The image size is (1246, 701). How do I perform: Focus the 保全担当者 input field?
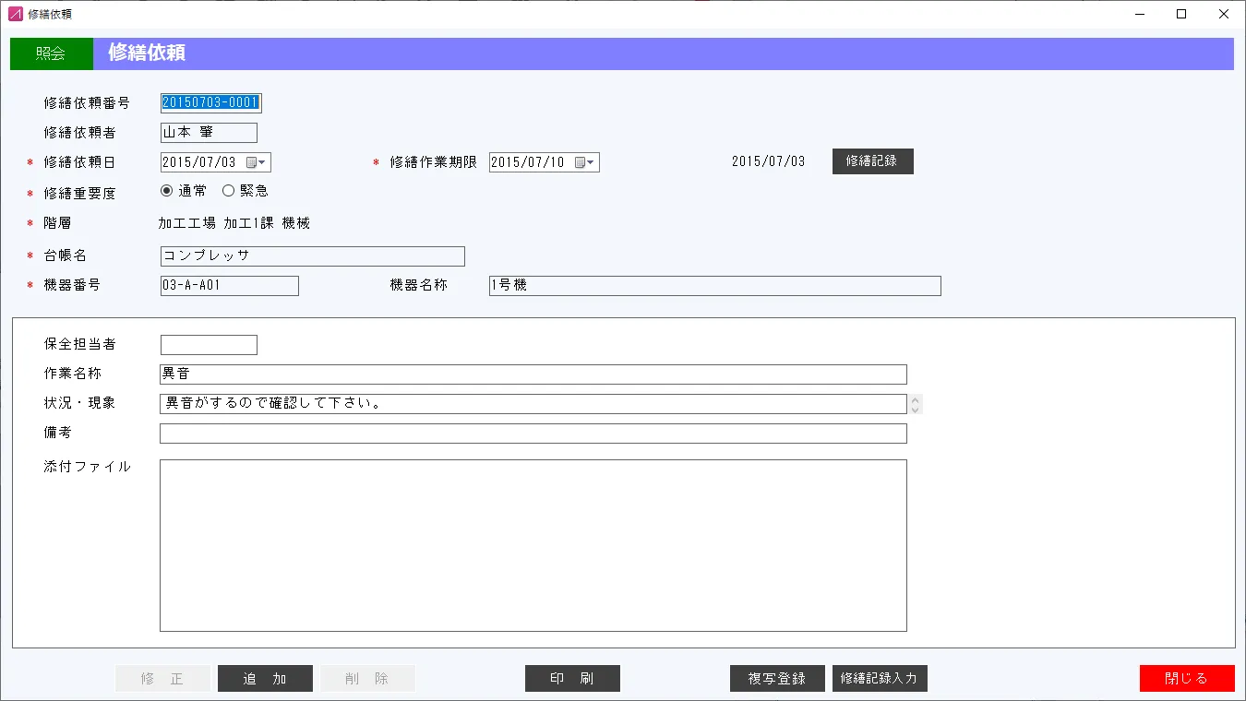(x=209, y=344)
